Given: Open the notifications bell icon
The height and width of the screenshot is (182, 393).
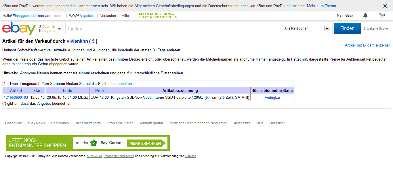Looking at the screenshot, I should (365, 16).
